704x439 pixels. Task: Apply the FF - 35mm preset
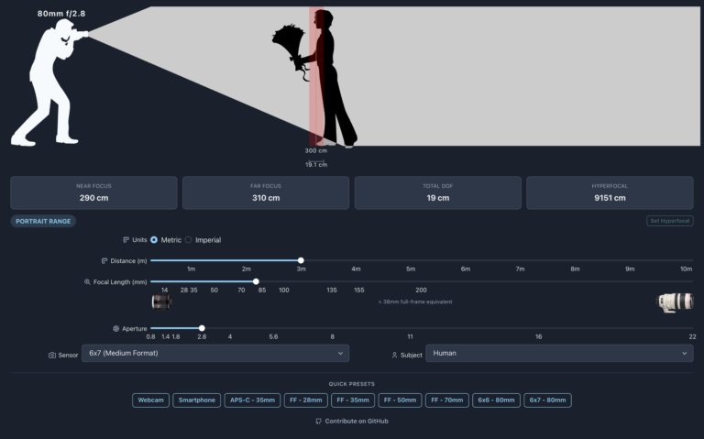353,400
